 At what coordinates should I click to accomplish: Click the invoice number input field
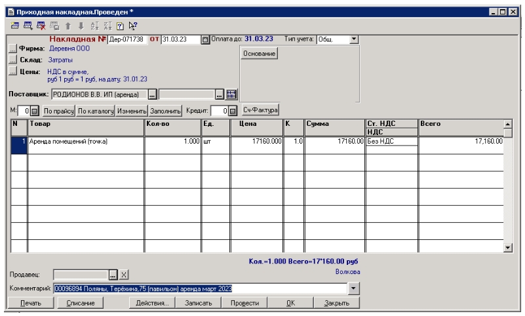coord(127,39)
